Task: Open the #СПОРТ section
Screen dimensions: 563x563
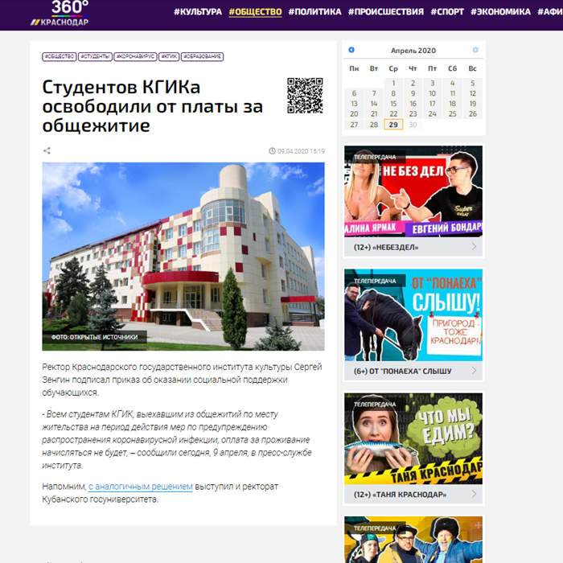Action: [x=447, y=12]
